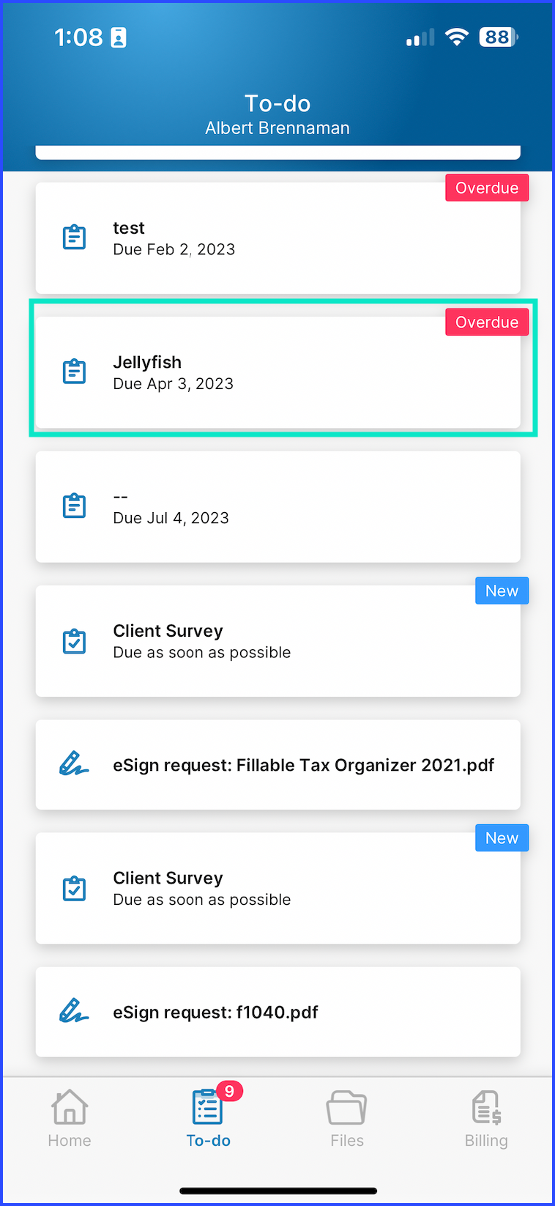
Task: Open the untitled task due Jul 4, 2023
Action: tap(278, 507)
